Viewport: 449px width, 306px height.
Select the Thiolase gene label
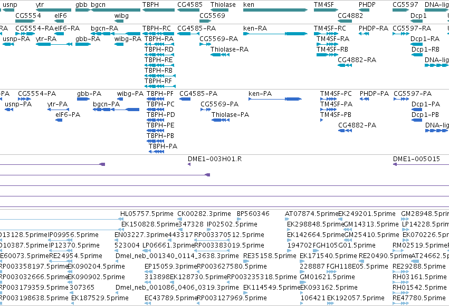pos(223,5)
